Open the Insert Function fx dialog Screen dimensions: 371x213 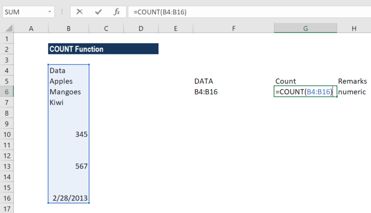(116, 11)
